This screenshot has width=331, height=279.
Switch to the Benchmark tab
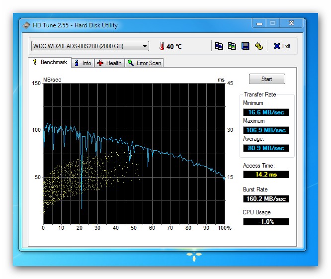pyautogui.click(x=50, y=62)
